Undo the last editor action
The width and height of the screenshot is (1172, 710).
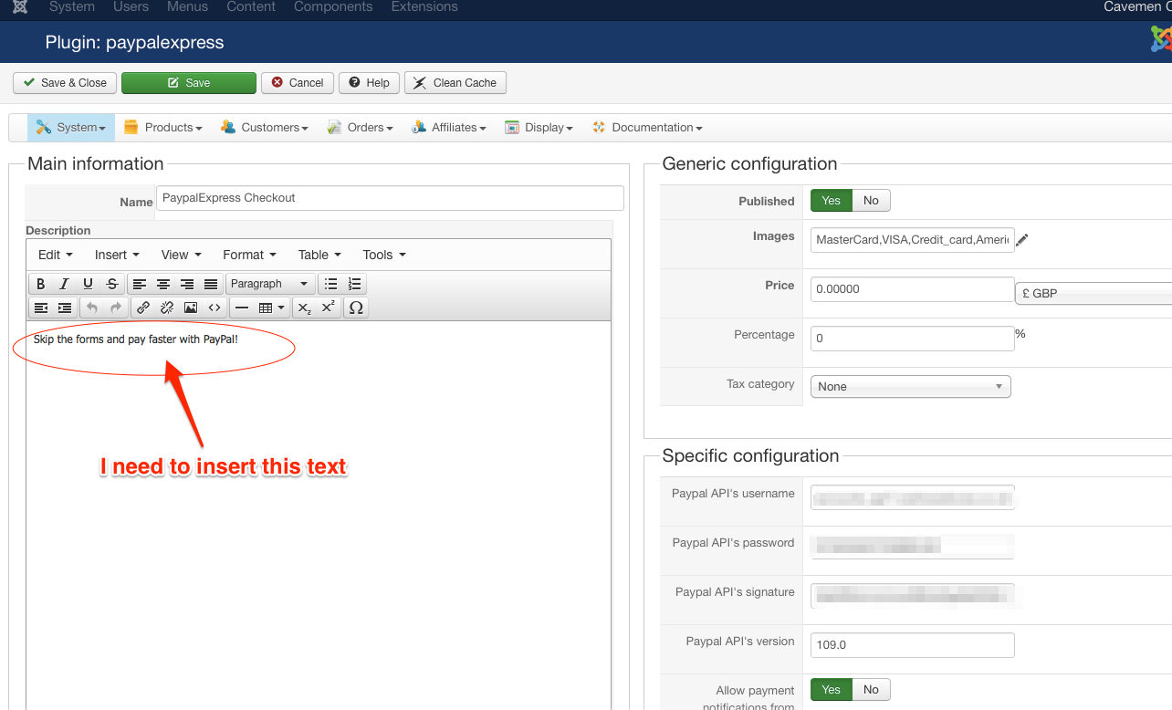(x=92, y=308)
